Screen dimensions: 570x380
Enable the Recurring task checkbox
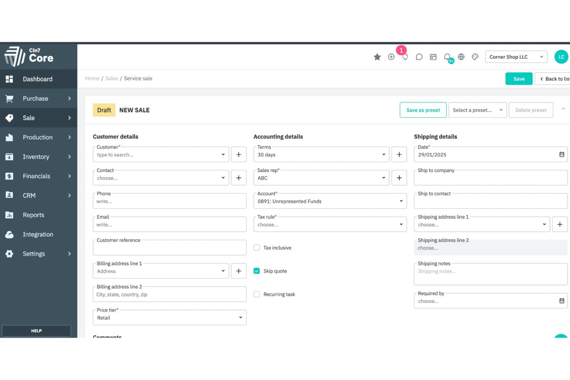[x=256, y=294]
